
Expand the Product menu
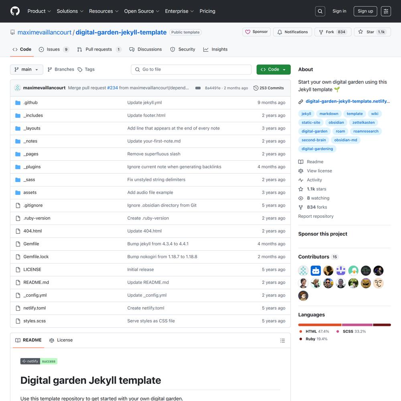tap(39, 11)
